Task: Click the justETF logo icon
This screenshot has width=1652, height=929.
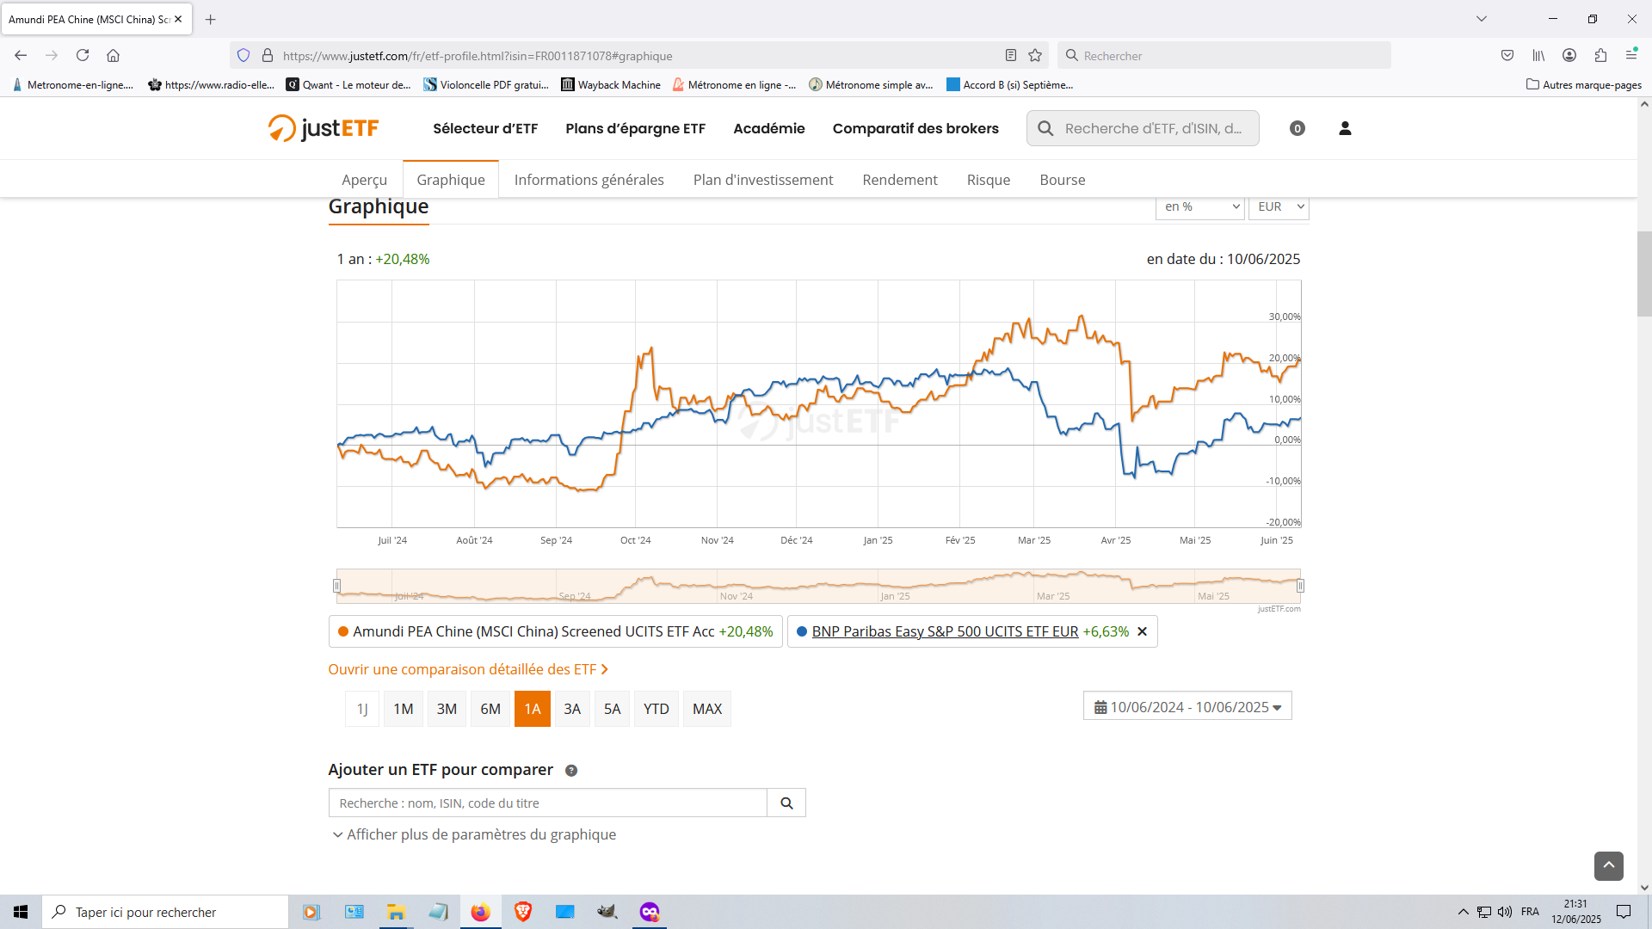Action: click(282, 128)
